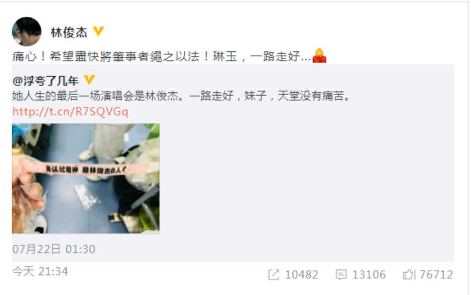This screenshot has width=471, height=295.
Task: Click the quoted post text about 最后一场演唱会
Action: [181, 96]
